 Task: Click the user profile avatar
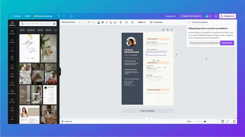(206, 16)
